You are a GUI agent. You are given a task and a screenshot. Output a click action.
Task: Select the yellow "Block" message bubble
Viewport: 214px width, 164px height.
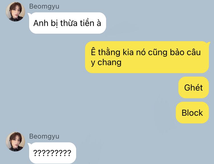(x=192, y=113)
